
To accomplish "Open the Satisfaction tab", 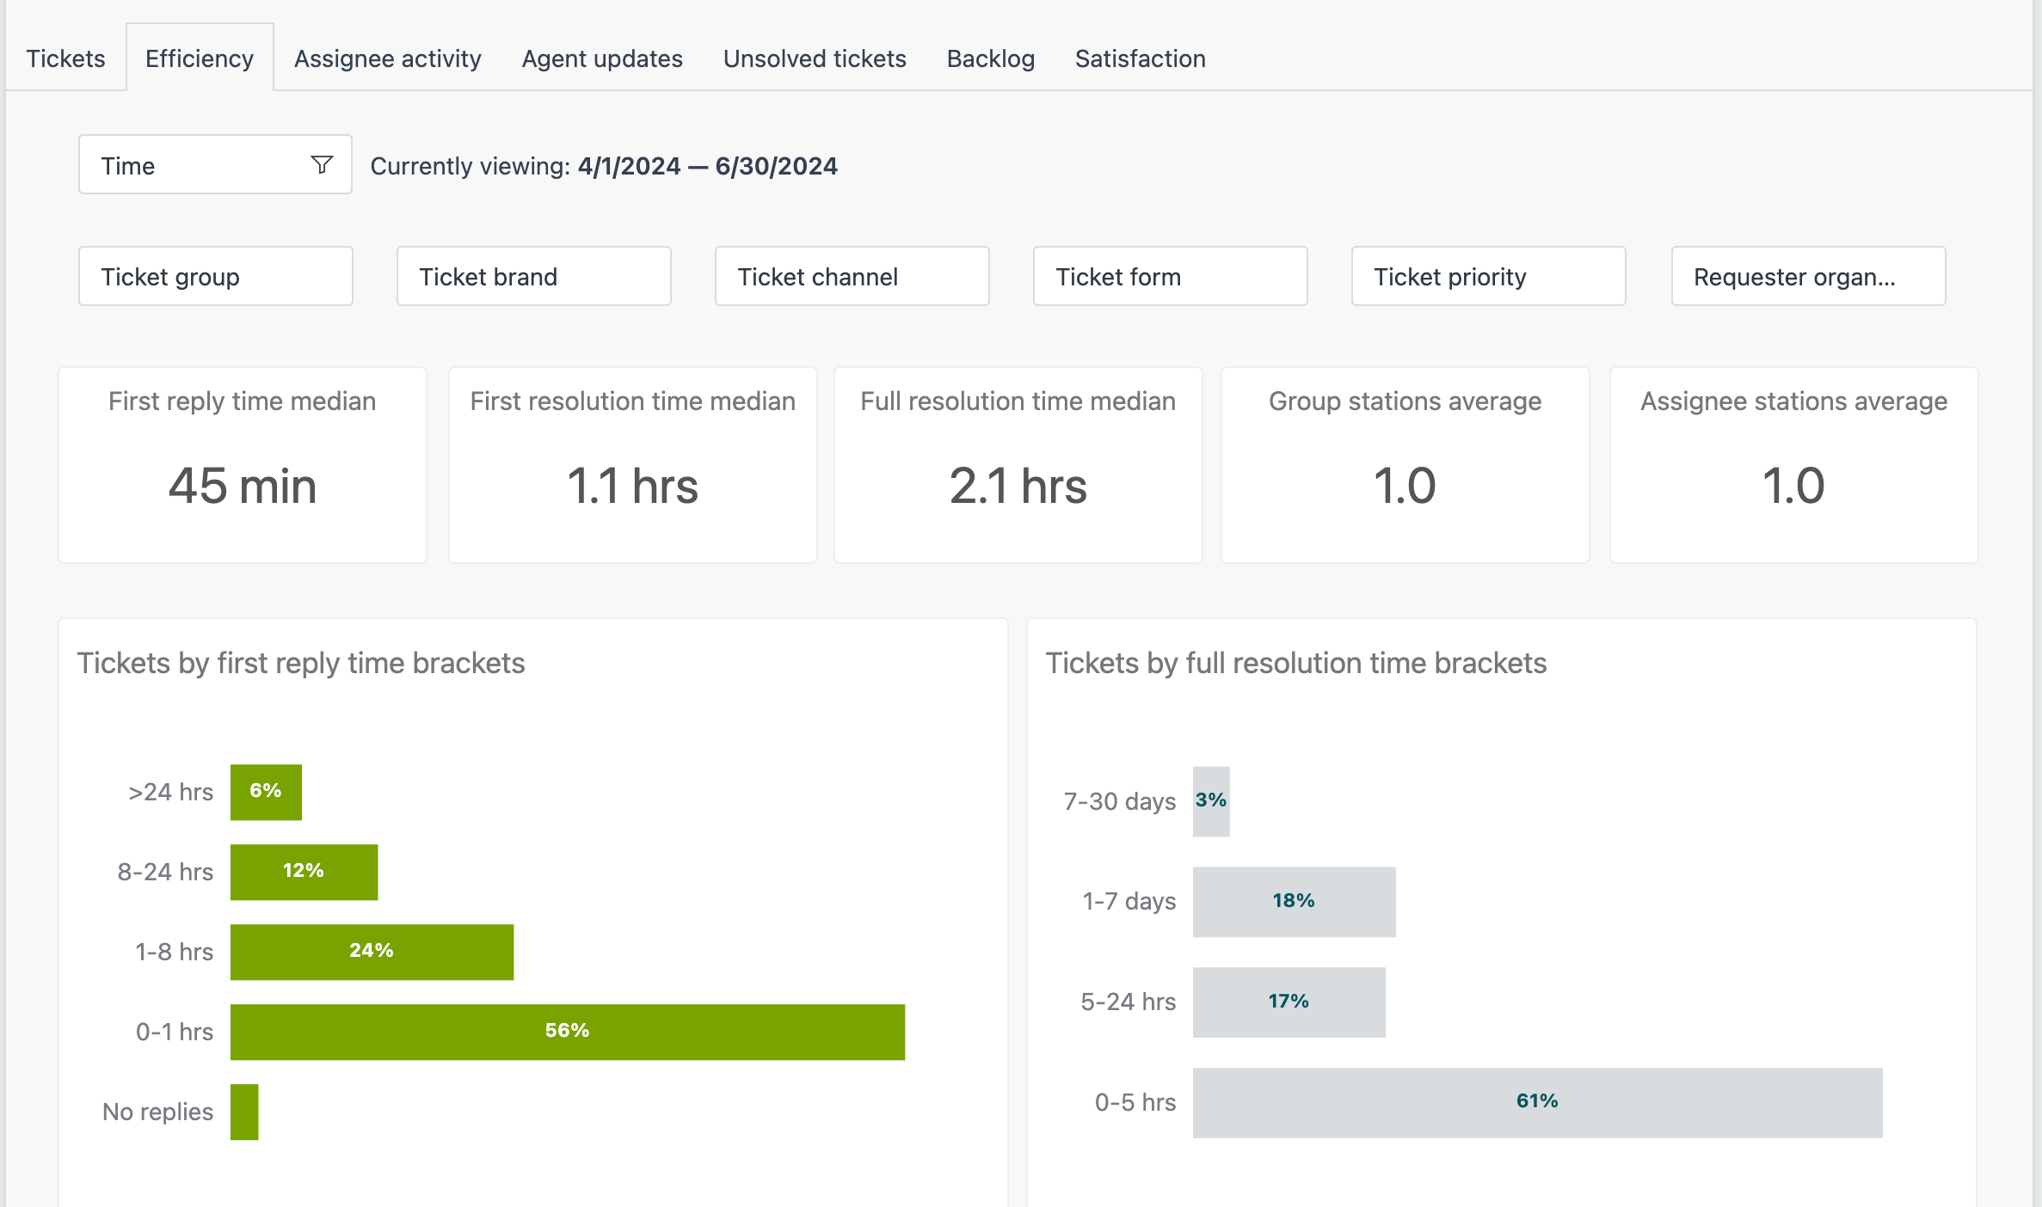I will [x=1140, y=58].
